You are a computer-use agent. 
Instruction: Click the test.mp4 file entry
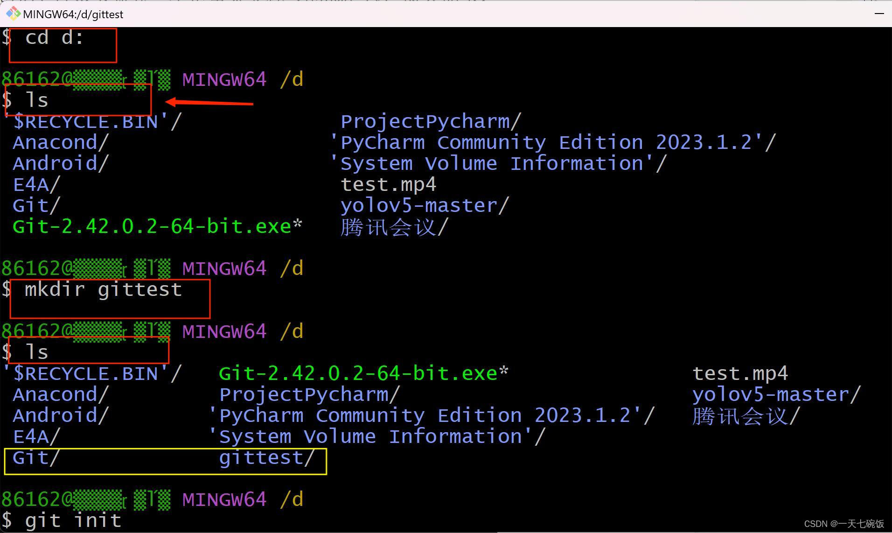(x=388, y=184)
